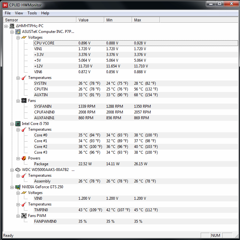Maximize the HWMonitor window
The height and width of the screenshot is (240, 240).
tap(220, 4)
